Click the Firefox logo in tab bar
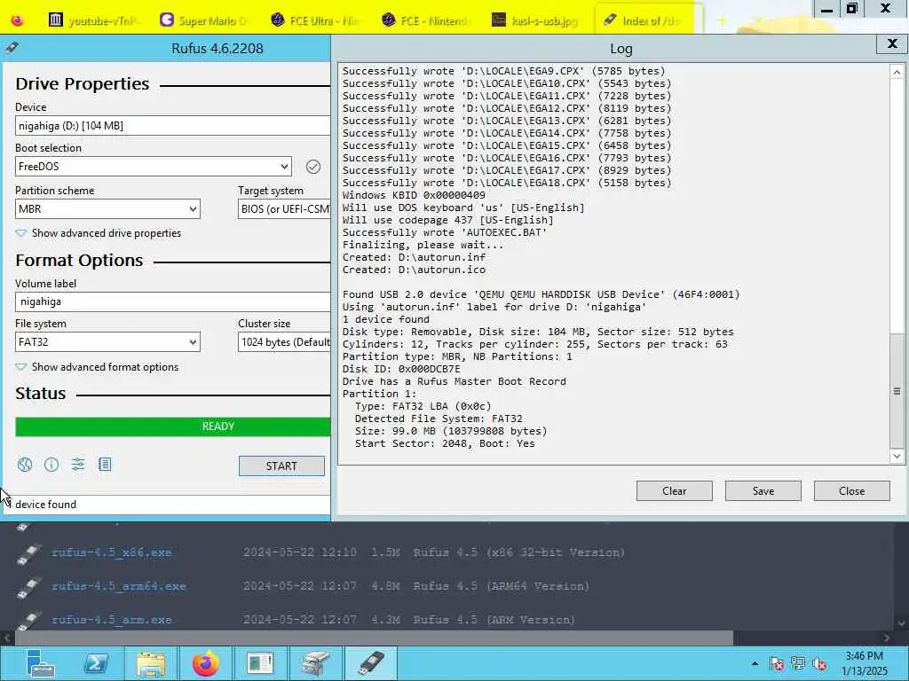The image size is (909, 681). coord(17,20)
